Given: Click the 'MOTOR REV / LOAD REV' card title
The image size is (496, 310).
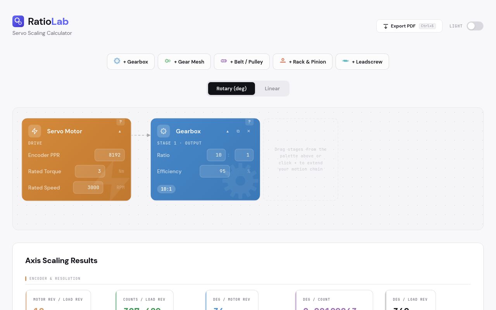Looking at the screenshot, I should (x=58, y=300).
